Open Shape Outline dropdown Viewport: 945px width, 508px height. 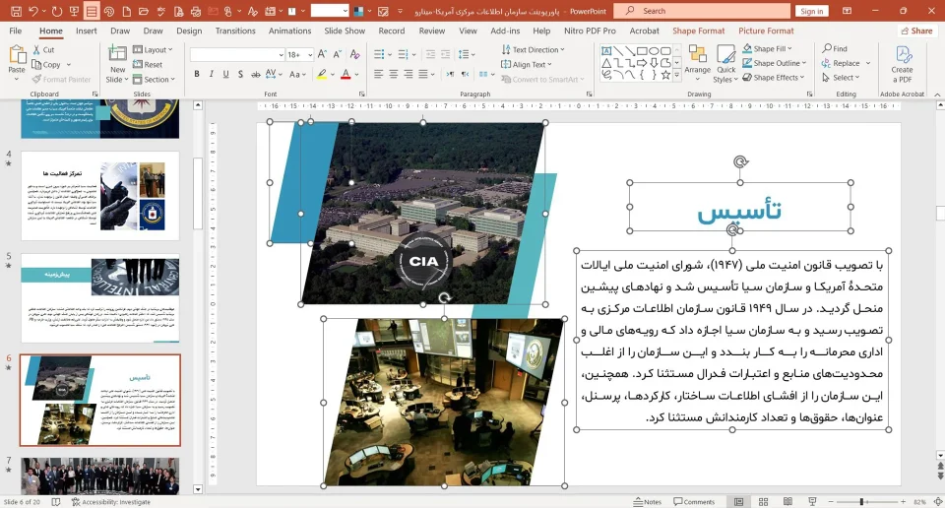[x=774, y=63]
